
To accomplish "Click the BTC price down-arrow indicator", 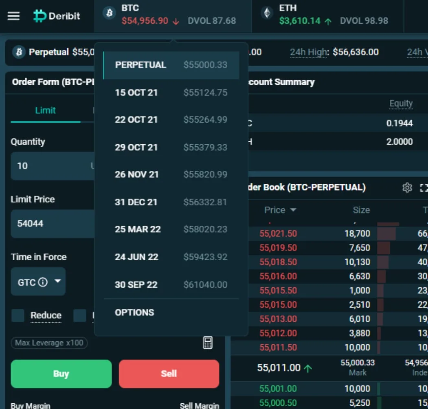I will point(176,21).
